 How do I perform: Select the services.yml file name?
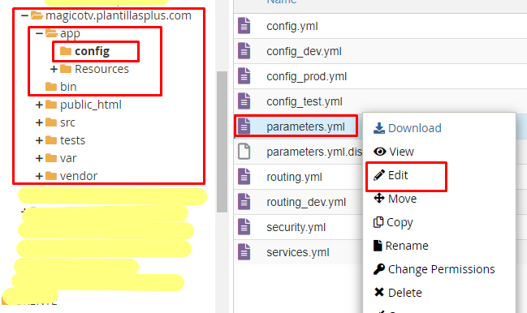click(x=298, y=252)
